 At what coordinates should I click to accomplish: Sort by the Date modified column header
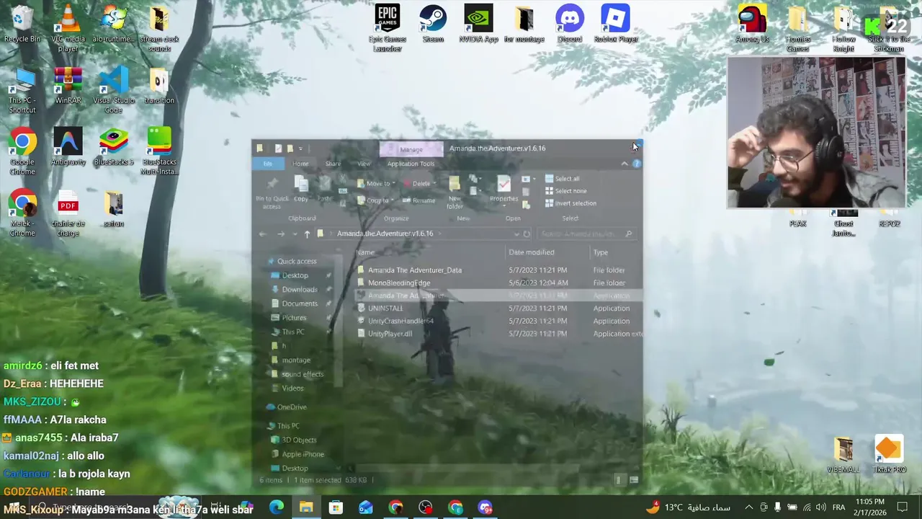click(532, 252)
